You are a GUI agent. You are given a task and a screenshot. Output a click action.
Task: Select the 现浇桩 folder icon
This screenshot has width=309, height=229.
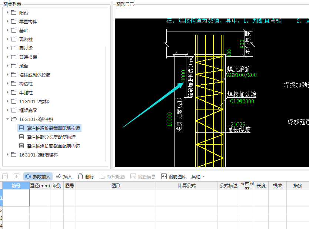pos(14,39)
